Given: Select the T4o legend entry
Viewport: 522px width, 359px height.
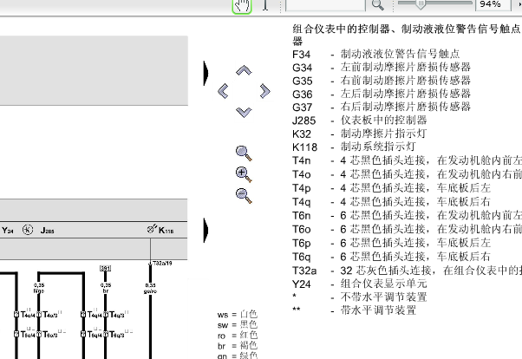Looking at the screenshot, I should pyautogui.click(x=407, y=174).
